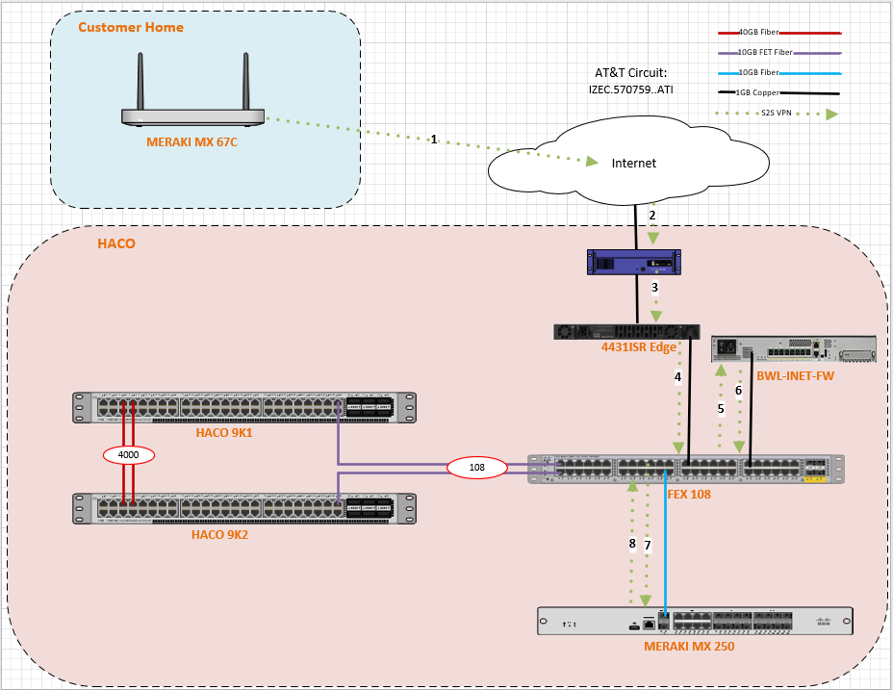
Task: Select the Meraki MX 250 appliance
Action: point(693,621)
